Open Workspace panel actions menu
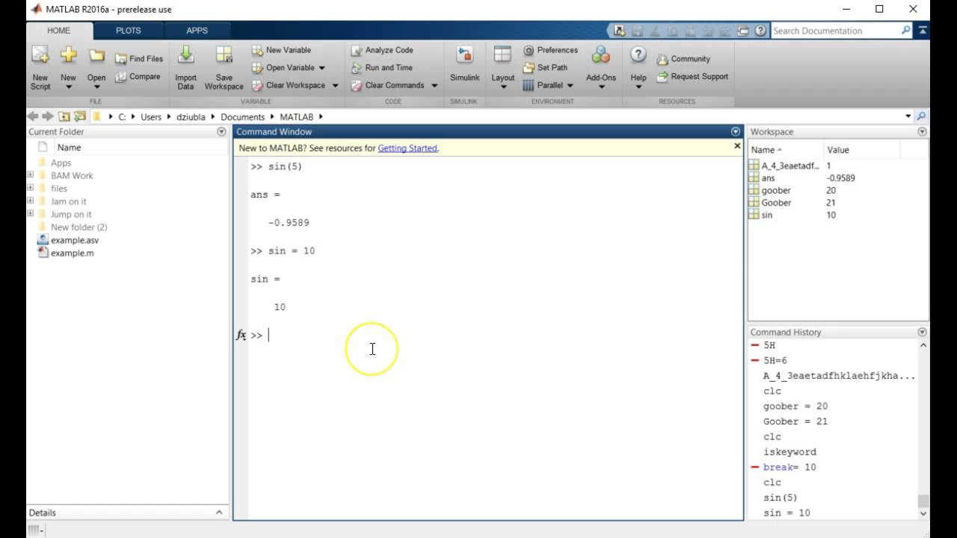Screen dimensions: 957x538 tap(922, 132)
